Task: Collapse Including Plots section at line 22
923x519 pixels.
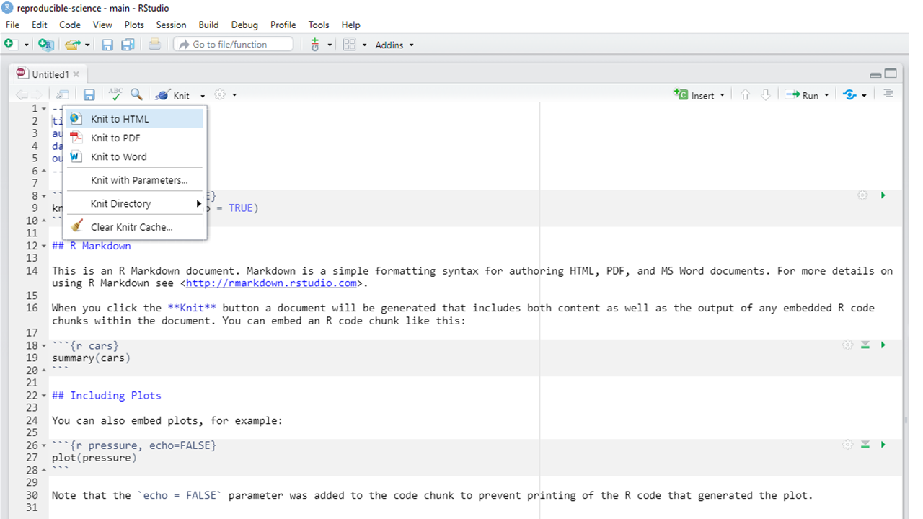Action: [x=44, y=396]
